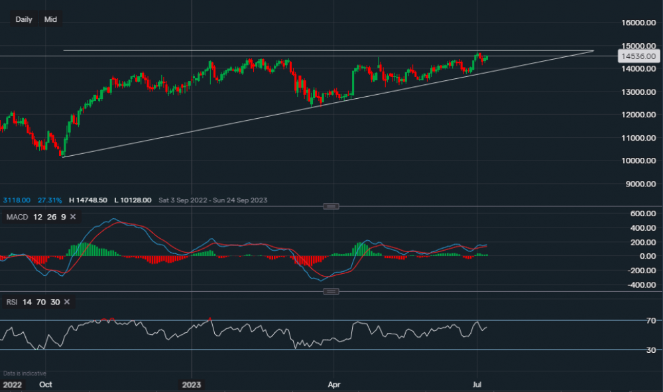Select the current price label 14536.00

click(638, 56)
